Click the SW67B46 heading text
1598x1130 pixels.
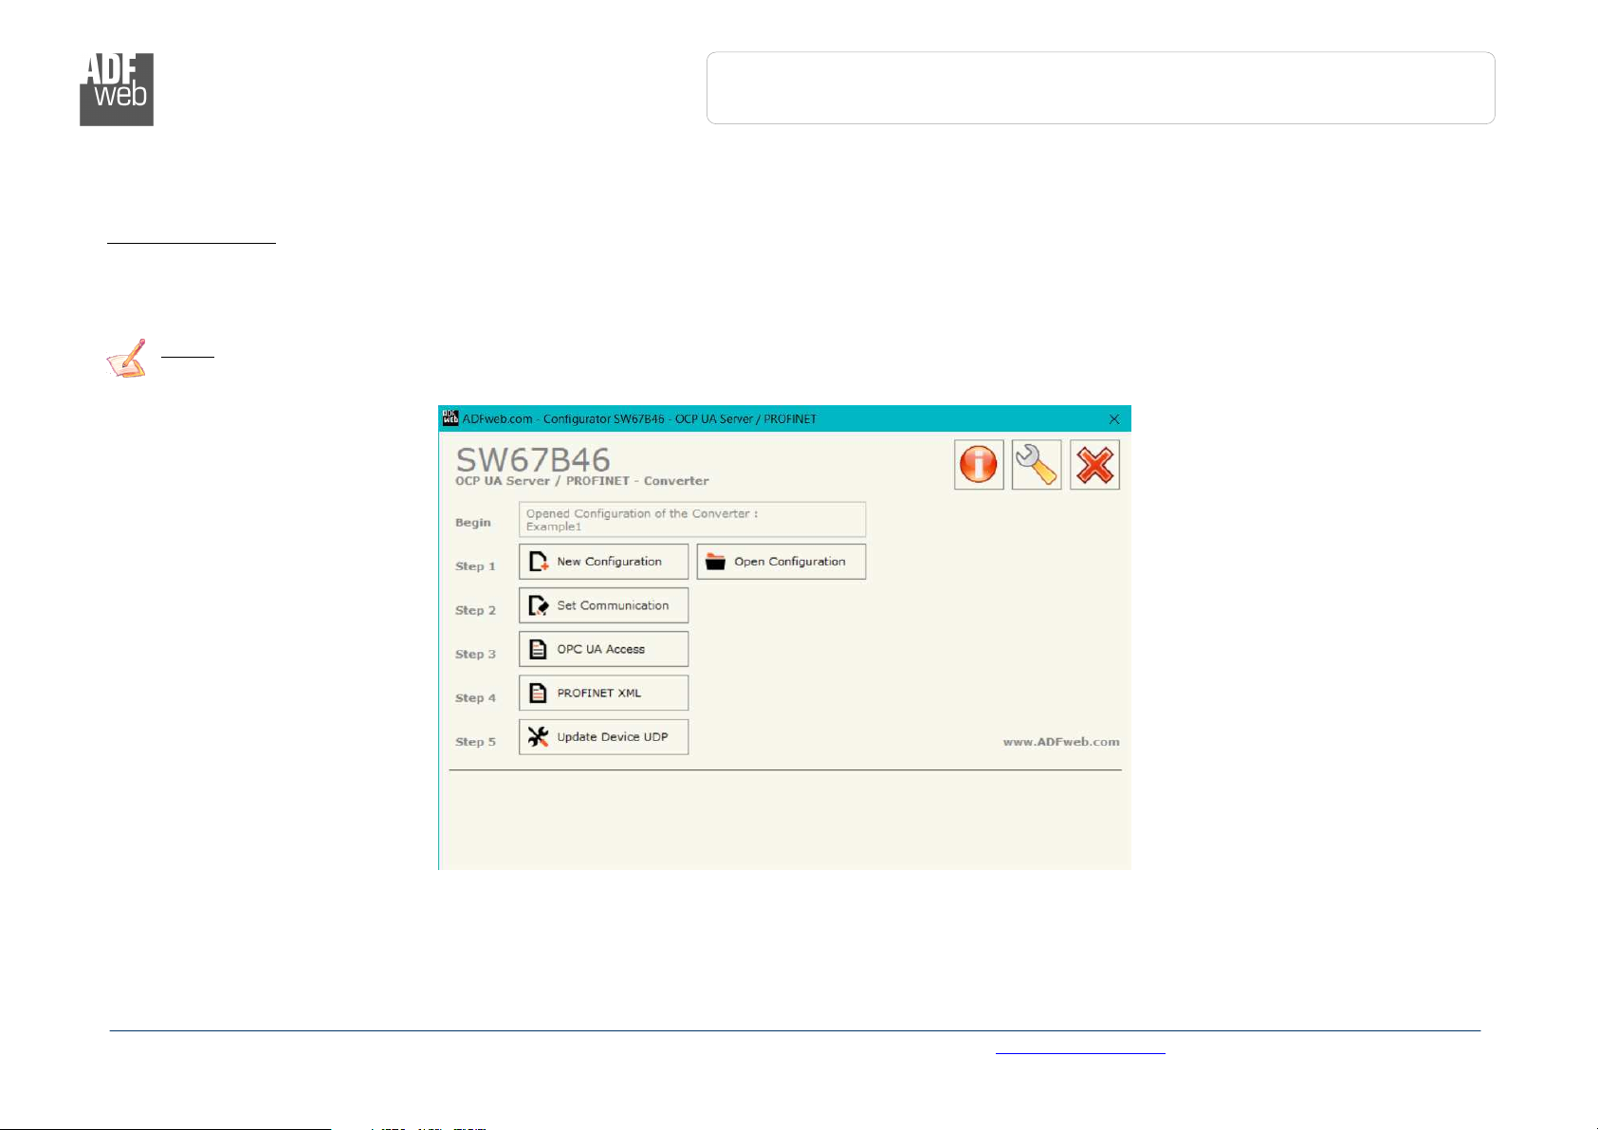coord(533,459)
